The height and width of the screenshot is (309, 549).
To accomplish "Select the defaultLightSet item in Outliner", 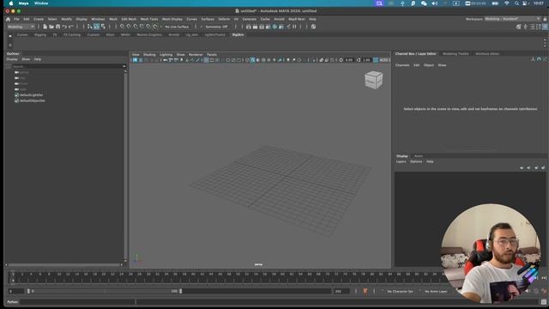I will point(31,95).
